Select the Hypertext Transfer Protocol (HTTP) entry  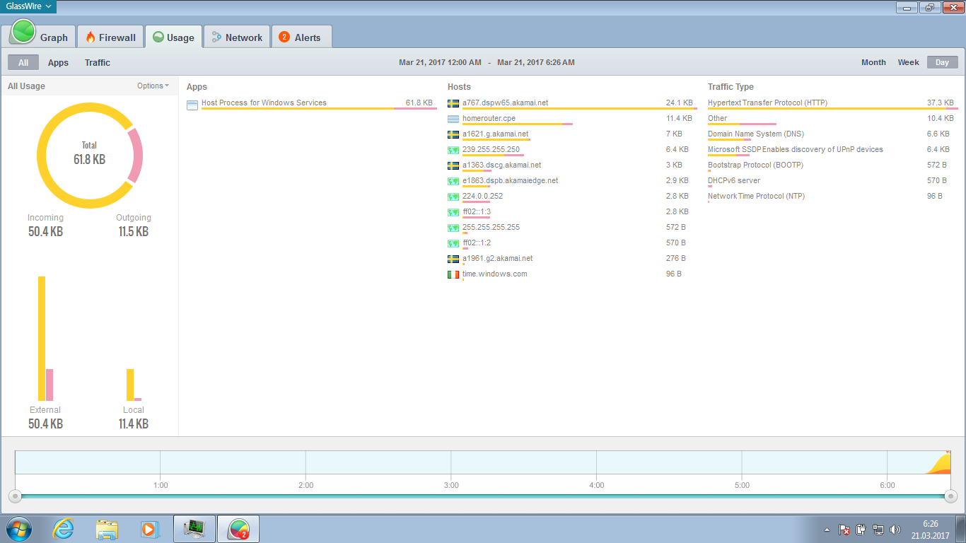pyautogui.click(x=767, y=103)
